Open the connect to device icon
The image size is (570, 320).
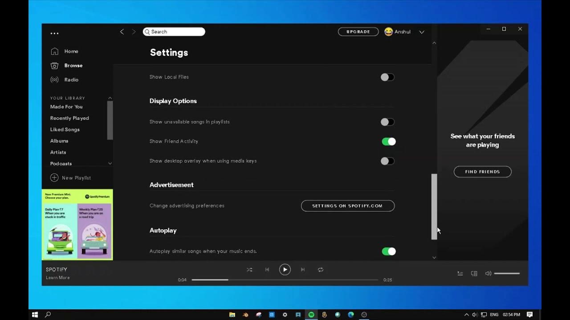coord(474,274)
